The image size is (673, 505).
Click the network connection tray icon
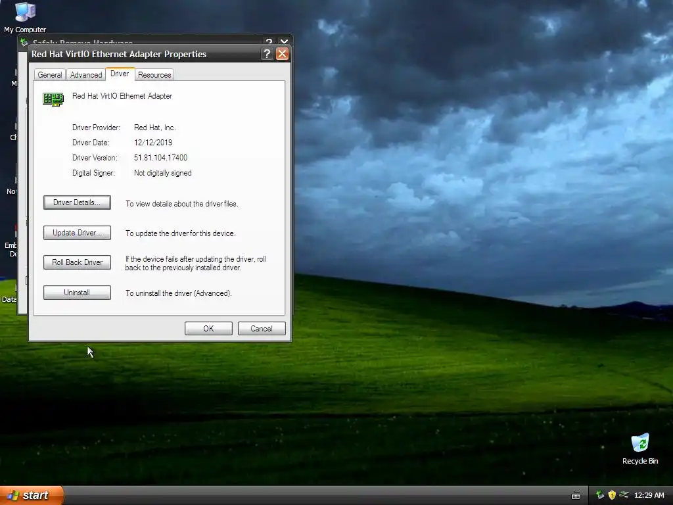coord(624,495)
